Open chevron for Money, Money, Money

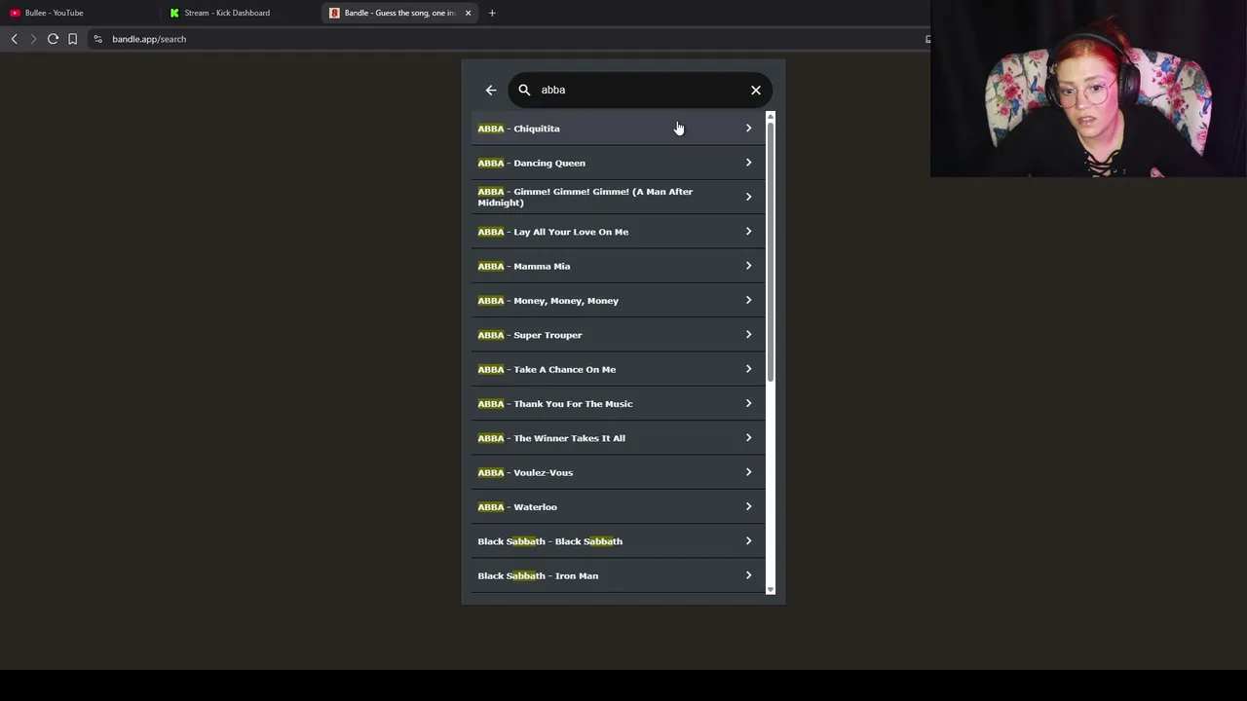pyautogui.click(x=748, y=300)
